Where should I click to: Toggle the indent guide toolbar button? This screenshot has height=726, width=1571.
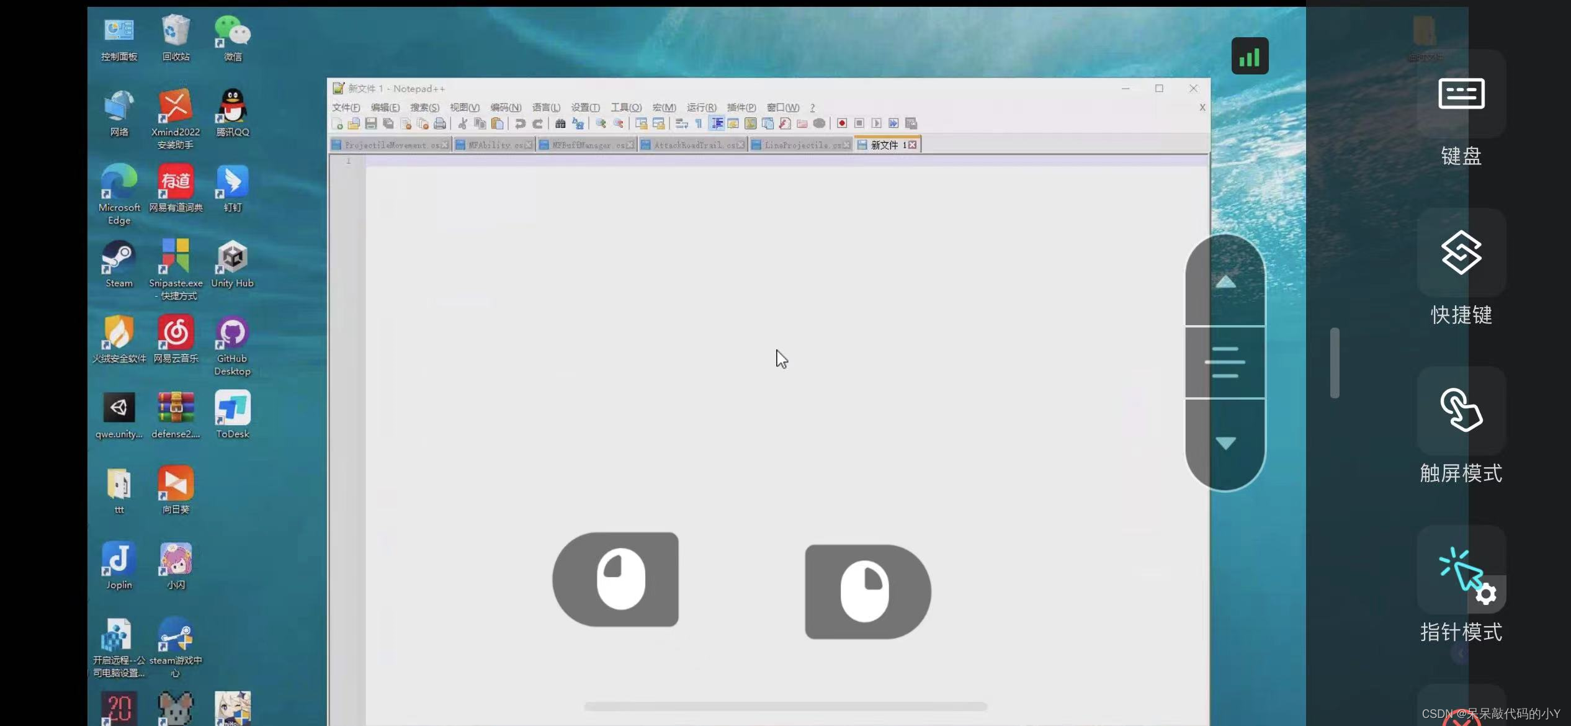click(x=717, y=123)
